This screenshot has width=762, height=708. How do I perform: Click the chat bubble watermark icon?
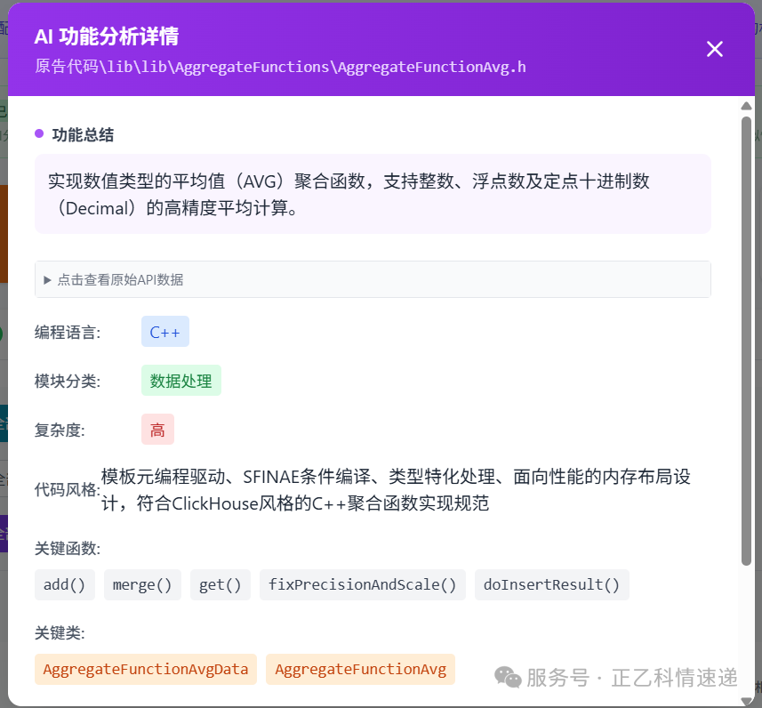[x=508, y=678]
